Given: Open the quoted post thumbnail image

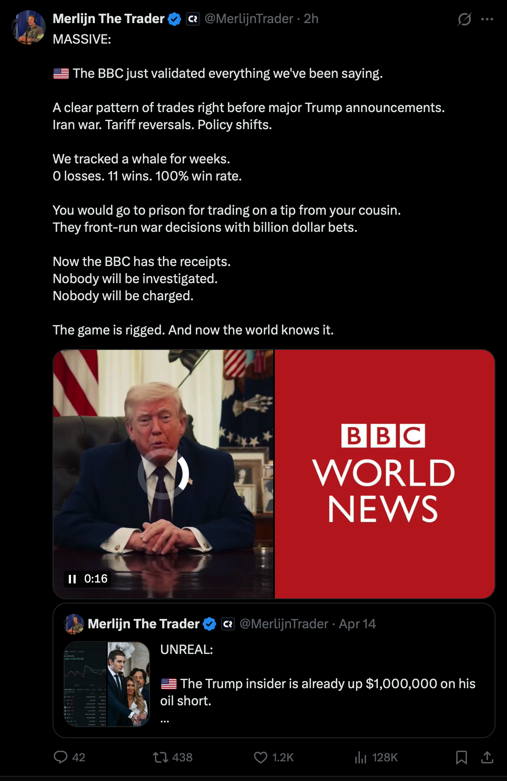Looking at the screenshot, I should [107, 684].
